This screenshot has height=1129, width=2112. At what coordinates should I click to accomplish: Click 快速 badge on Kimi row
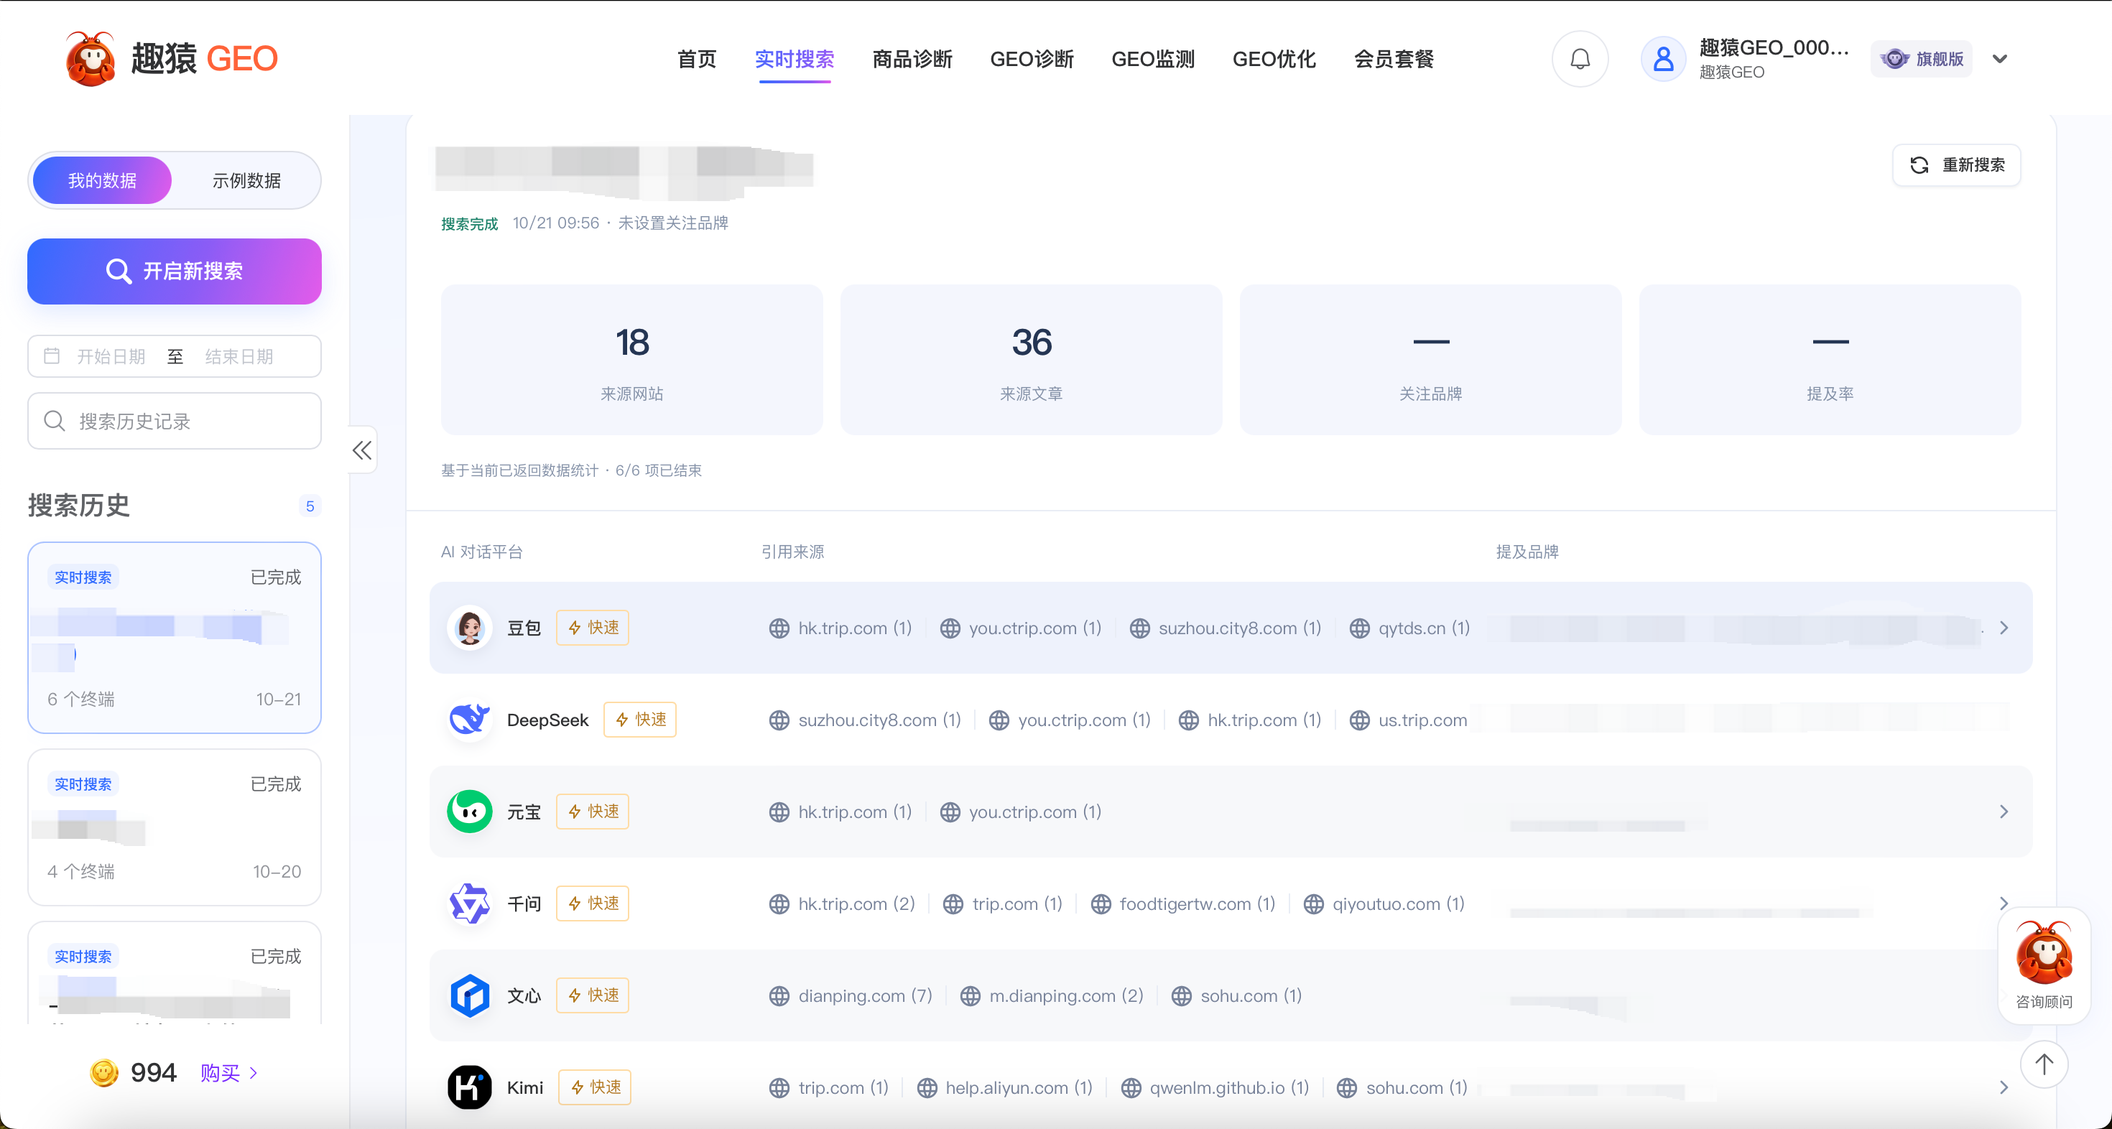pos(596,1087)
